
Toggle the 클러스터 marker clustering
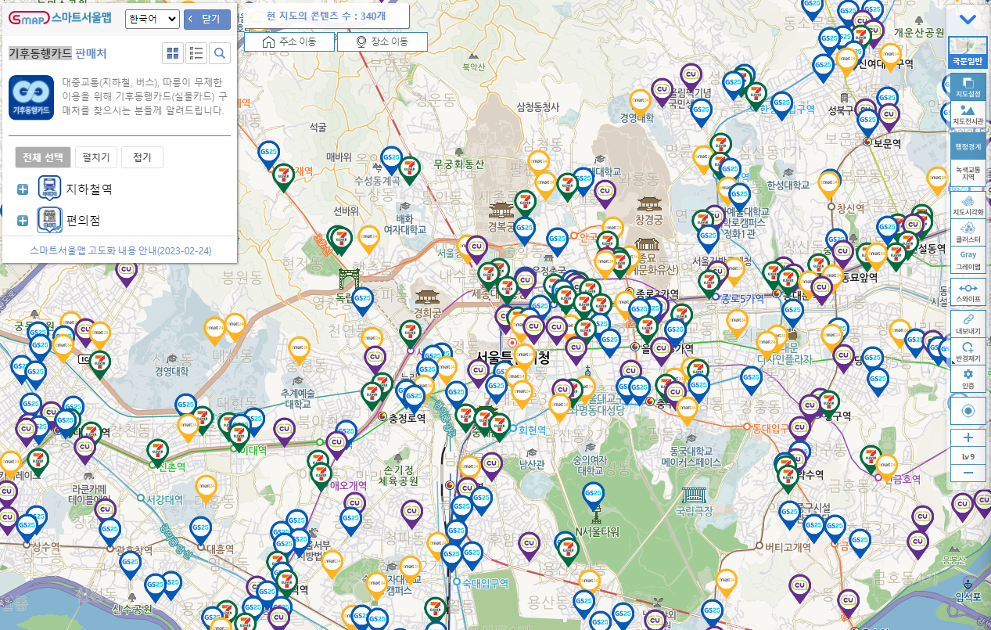968,233
